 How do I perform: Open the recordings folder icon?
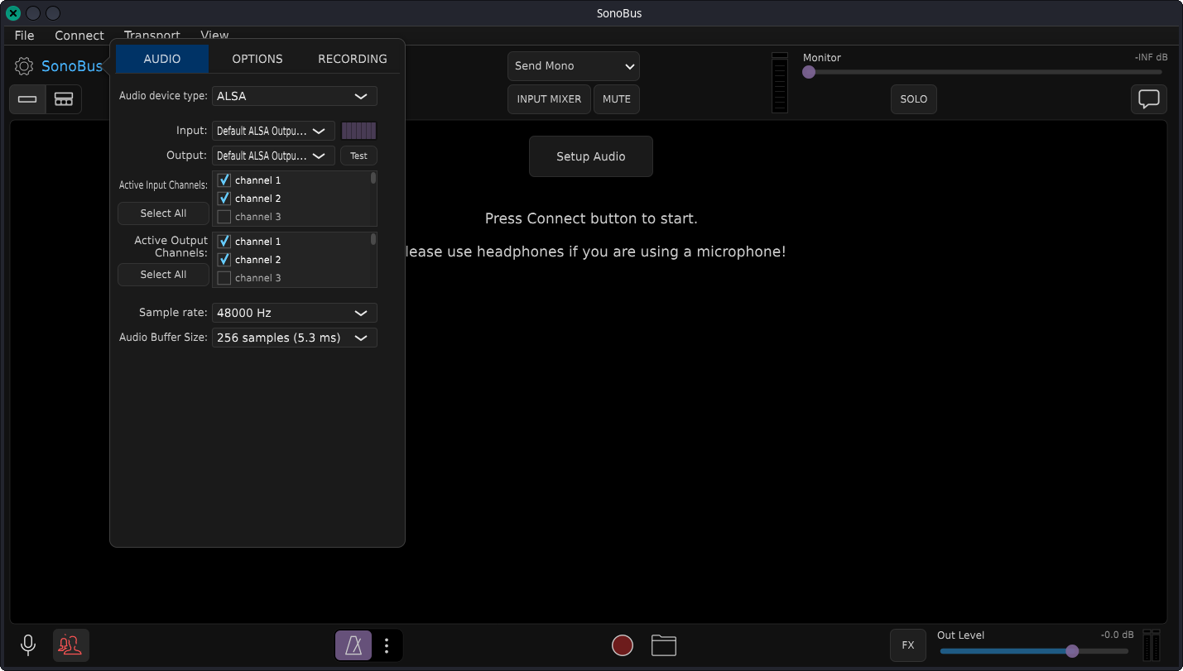tap(664, 645)
